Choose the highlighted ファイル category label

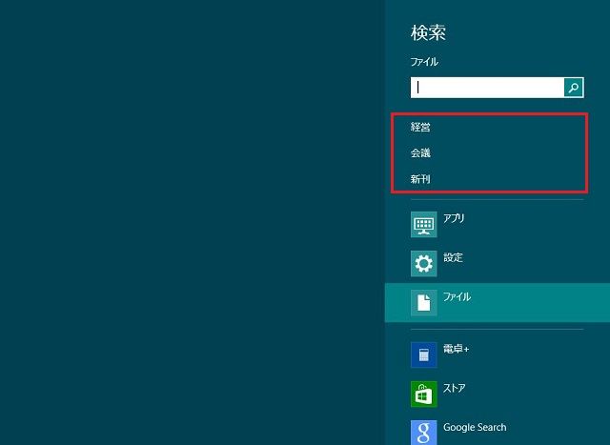coord(457,296)
